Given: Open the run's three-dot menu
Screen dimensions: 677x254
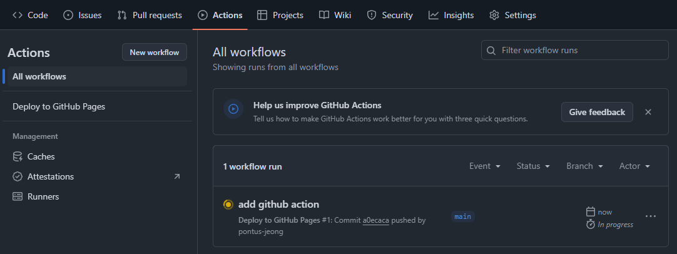Looking at the screenshot, I should (x=650, y=216).
